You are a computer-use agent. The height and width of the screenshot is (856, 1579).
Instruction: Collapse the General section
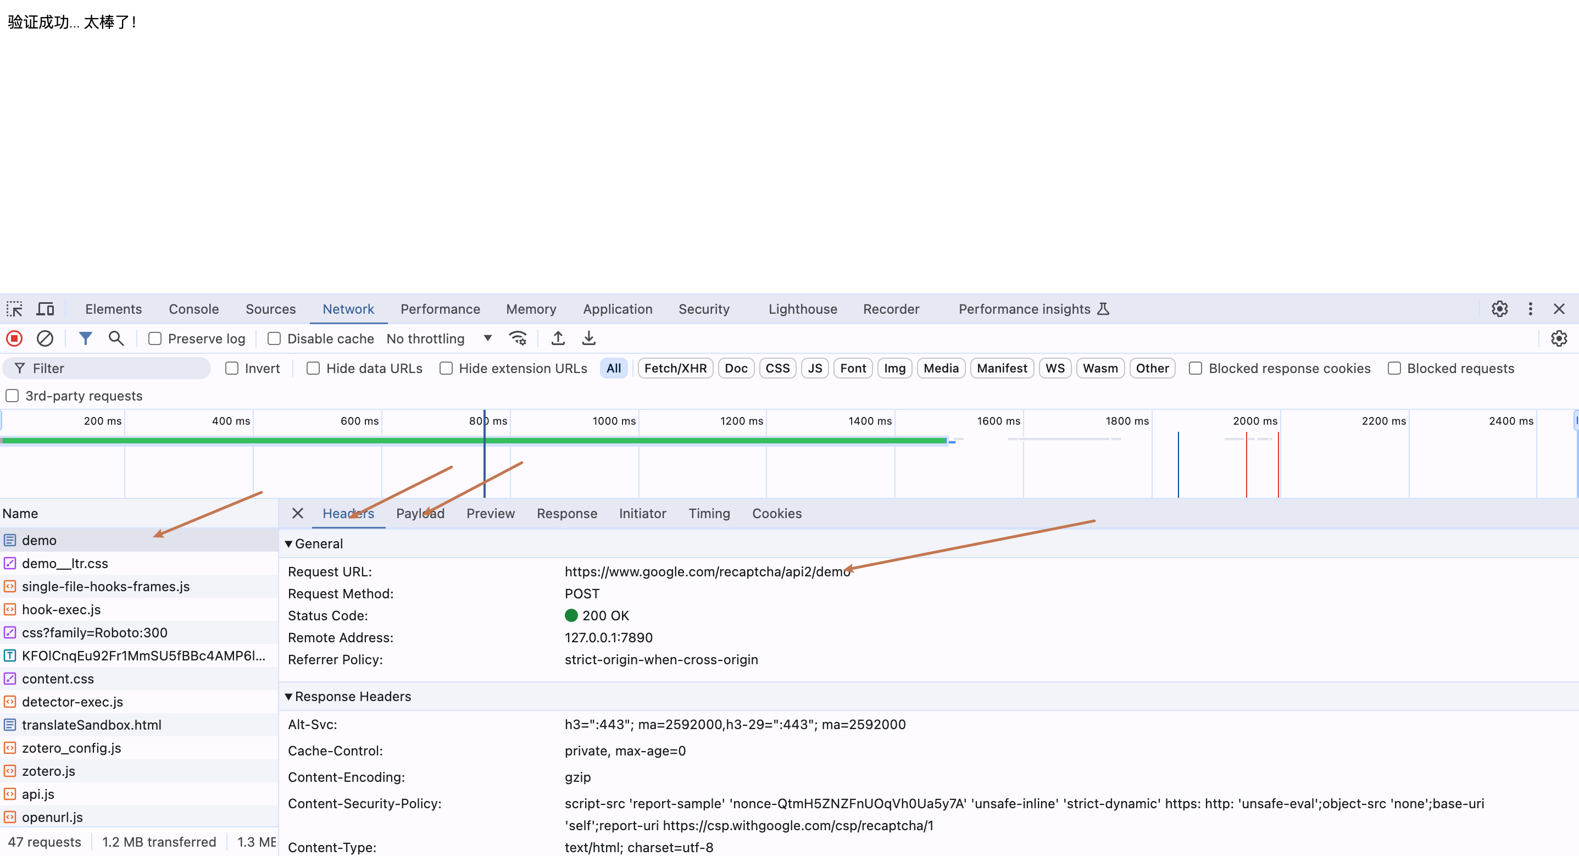coord(288,544)
